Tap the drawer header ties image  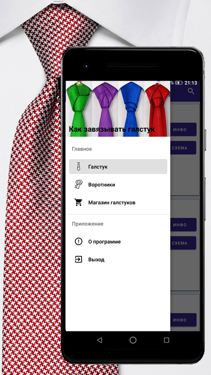(118, 109)
